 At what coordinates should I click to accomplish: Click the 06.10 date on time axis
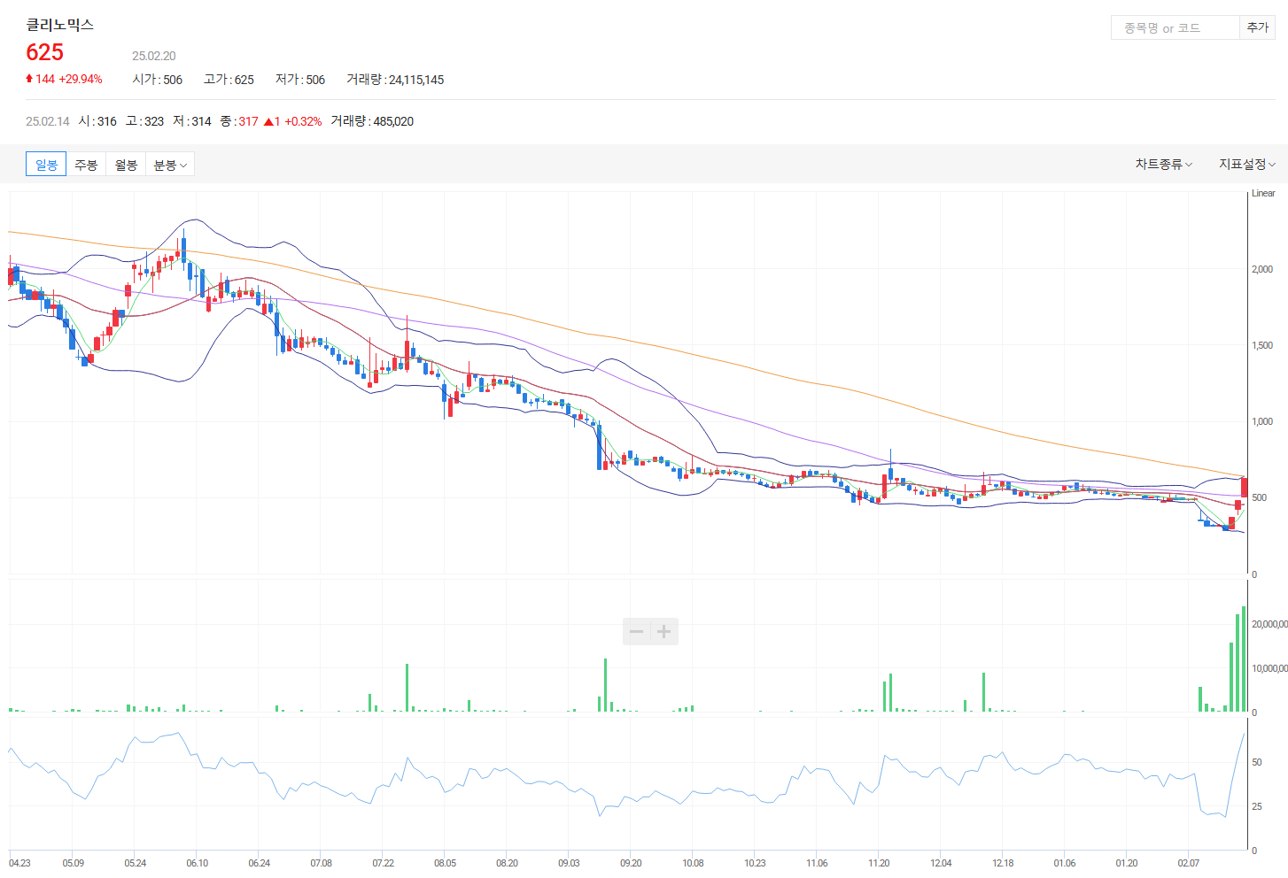coord(197,863)
